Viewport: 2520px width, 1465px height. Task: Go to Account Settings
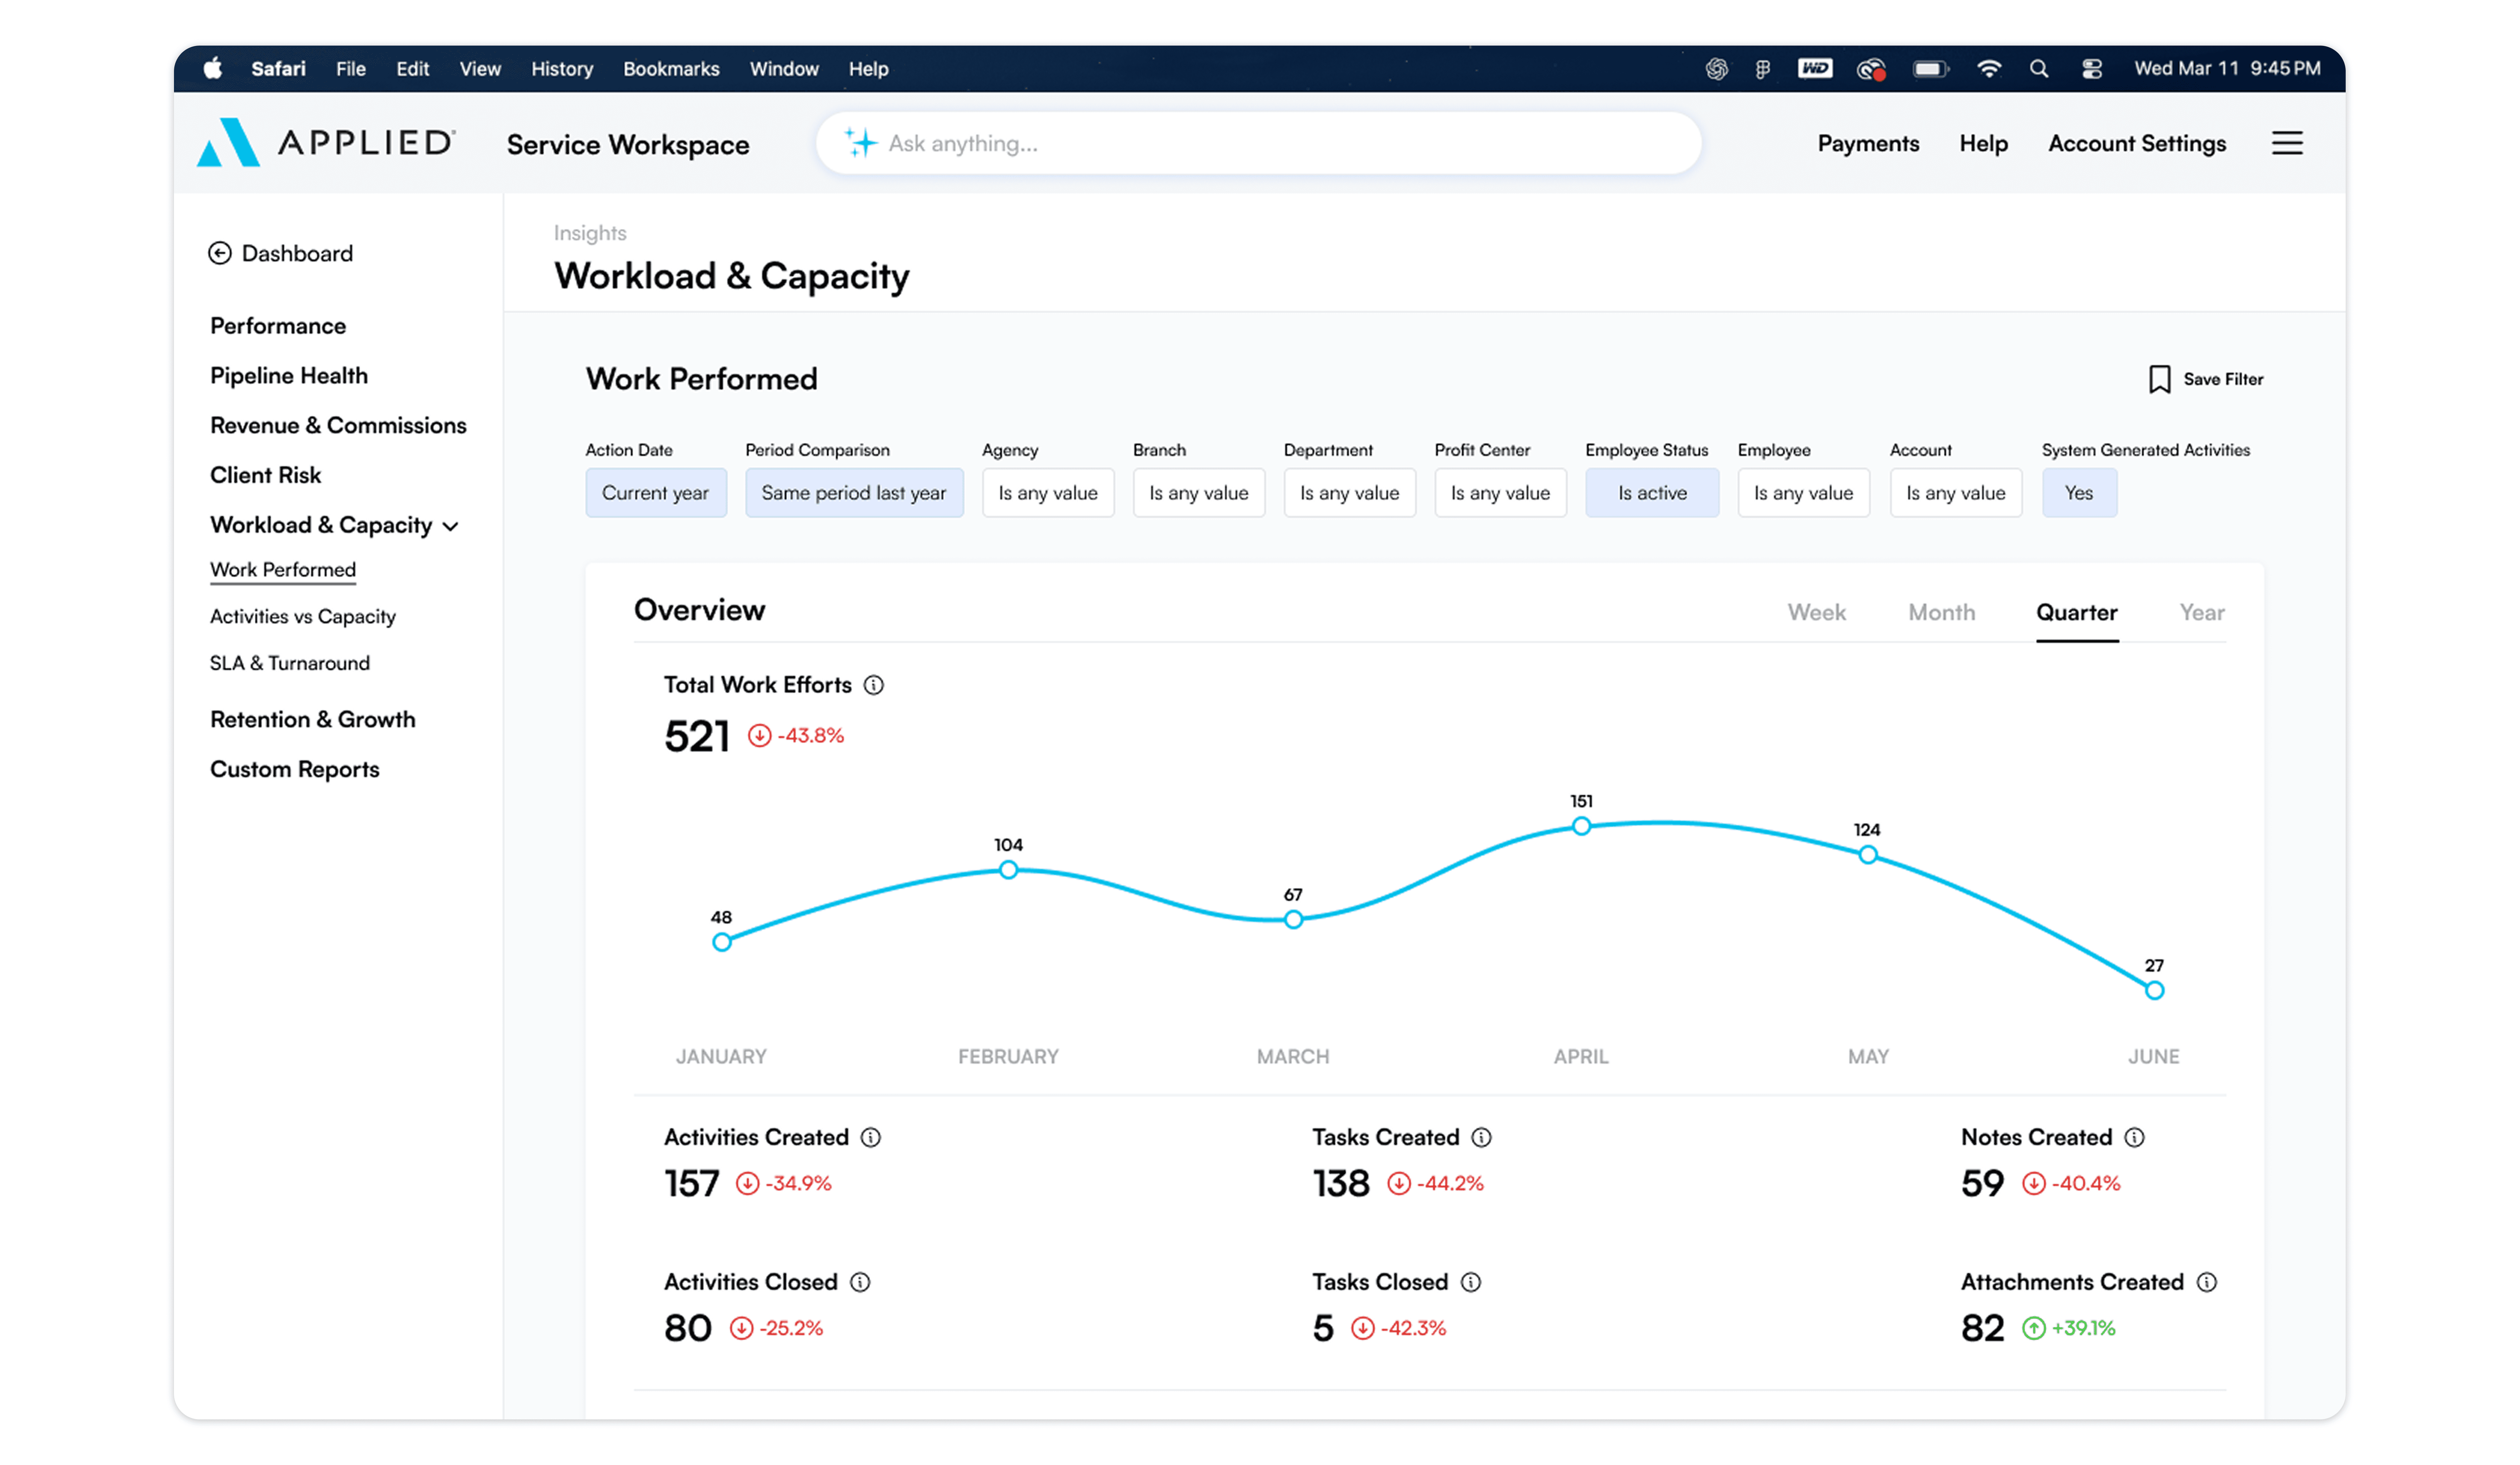pos(2136,143)
